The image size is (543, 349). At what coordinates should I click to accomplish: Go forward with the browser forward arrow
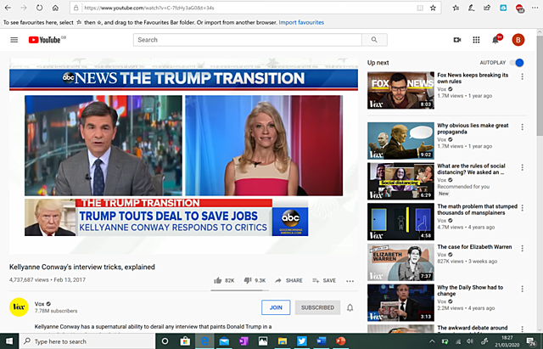click(24, 8)
